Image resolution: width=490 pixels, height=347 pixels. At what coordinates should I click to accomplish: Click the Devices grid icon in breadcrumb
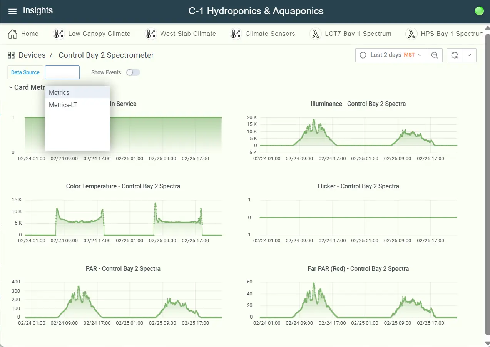point(11,55)
